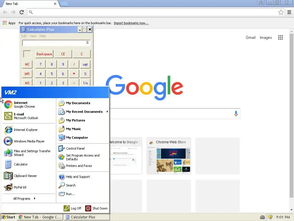This screenshot has width=294, height=221.
Task: Open Calculator Plus View menu
Action: click(33, 36)
